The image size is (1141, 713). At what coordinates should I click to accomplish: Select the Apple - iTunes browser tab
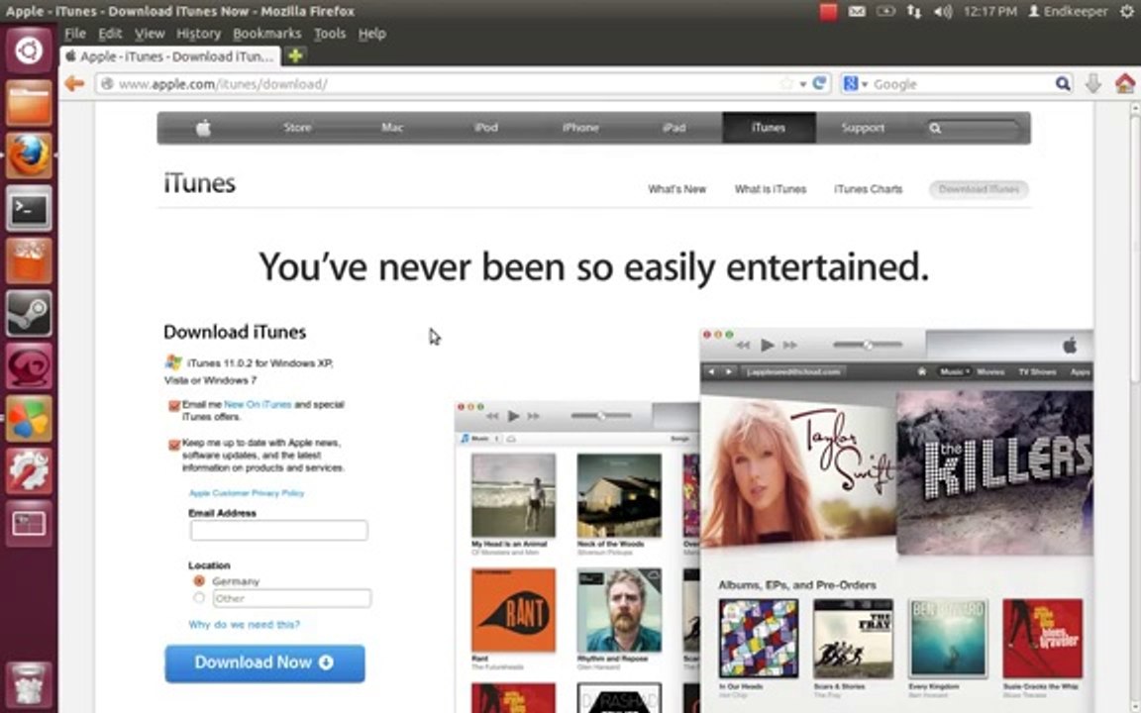coord(170,56)
